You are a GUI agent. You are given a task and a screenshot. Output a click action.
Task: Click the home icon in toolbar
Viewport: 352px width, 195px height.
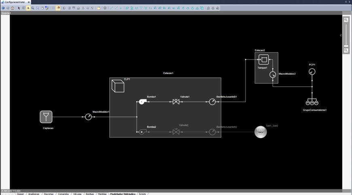coord(13,8)
